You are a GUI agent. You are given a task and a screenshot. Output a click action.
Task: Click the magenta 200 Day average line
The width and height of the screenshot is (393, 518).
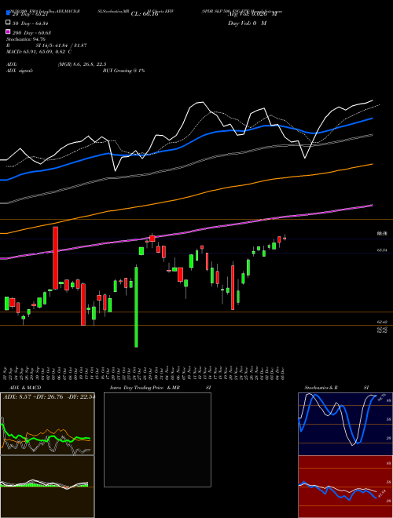coord(185,232)
